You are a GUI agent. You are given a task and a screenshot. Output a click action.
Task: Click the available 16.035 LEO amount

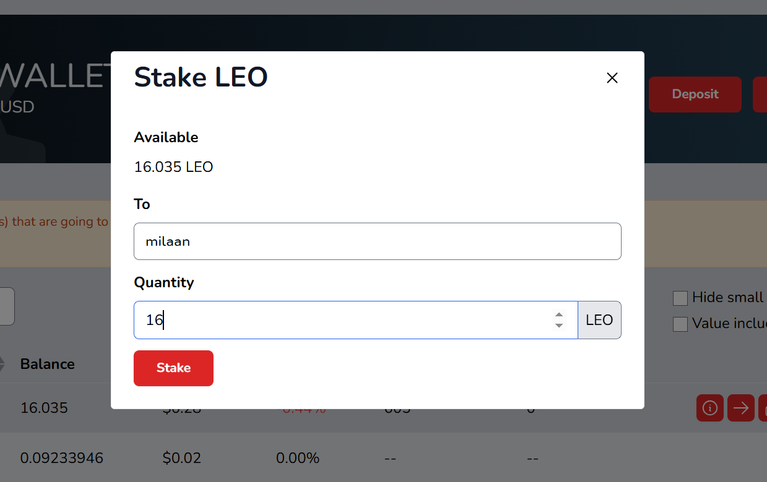[173, 167]
